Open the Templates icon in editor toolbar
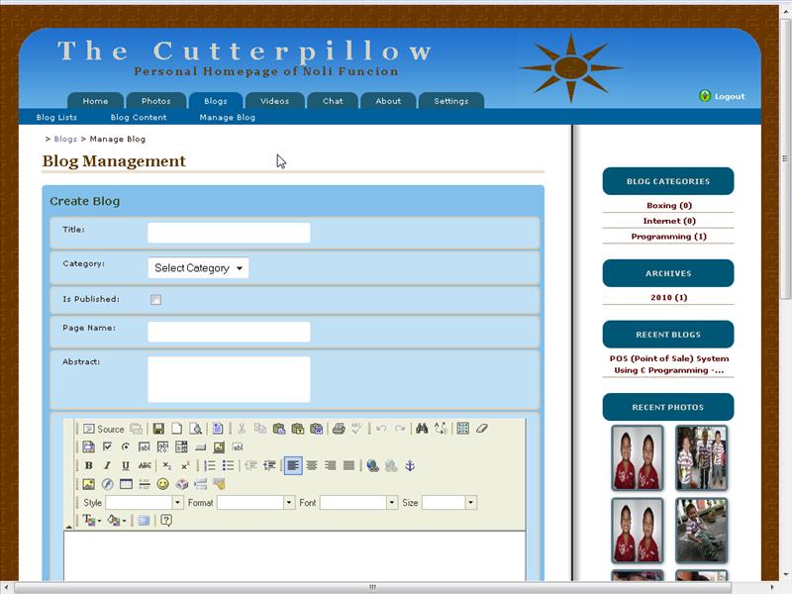Screen dimensions: 792x594 coord(218,429)
